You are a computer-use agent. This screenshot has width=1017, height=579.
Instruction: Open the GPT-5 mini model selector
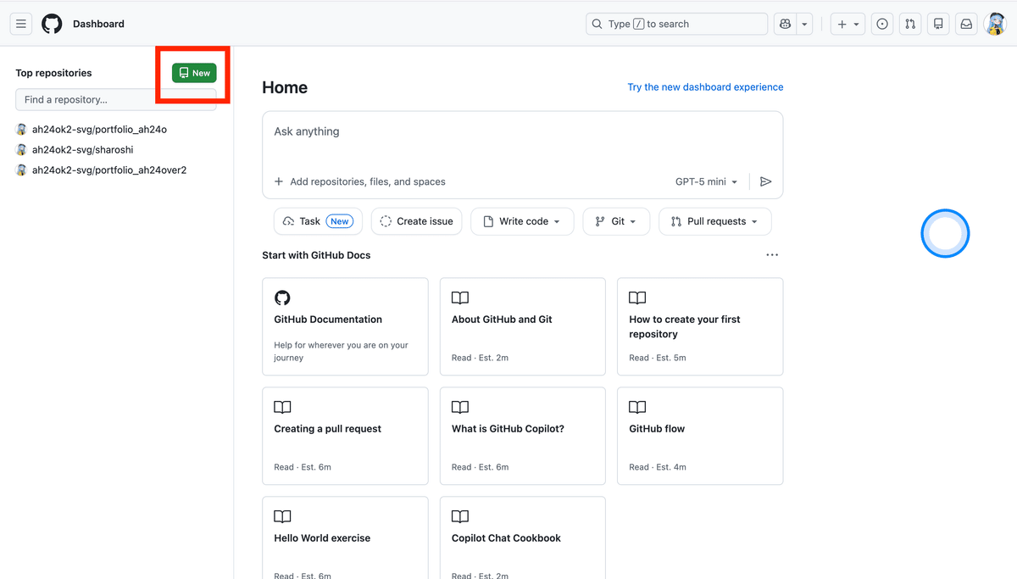coord(706,181)
